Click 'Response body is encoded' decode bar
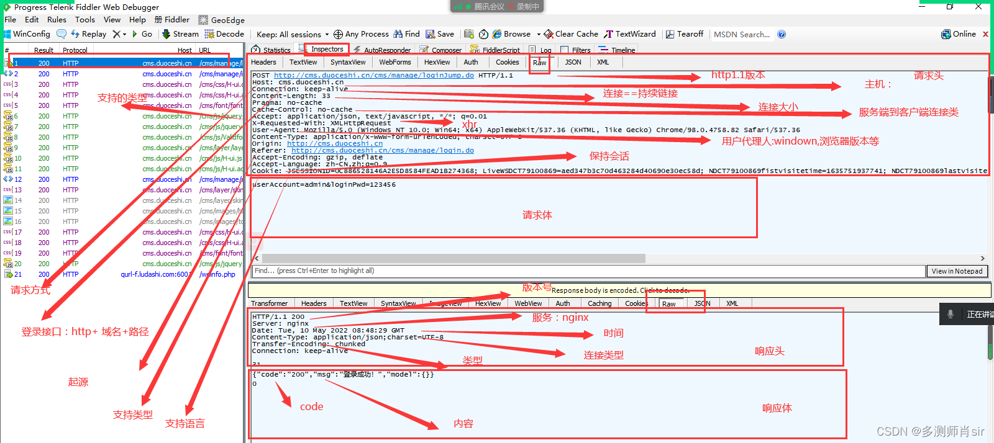 click(x=619, y=290)
